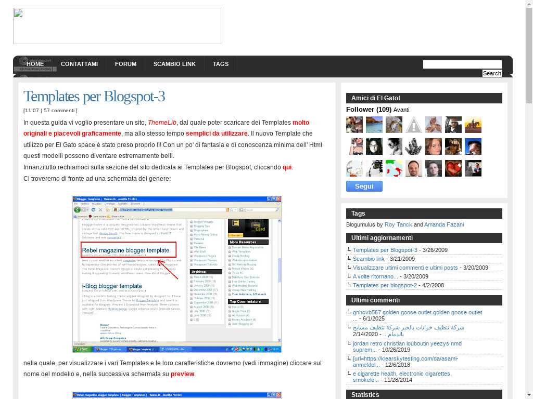Select the dog photo follower avatar

coord(394,125)
